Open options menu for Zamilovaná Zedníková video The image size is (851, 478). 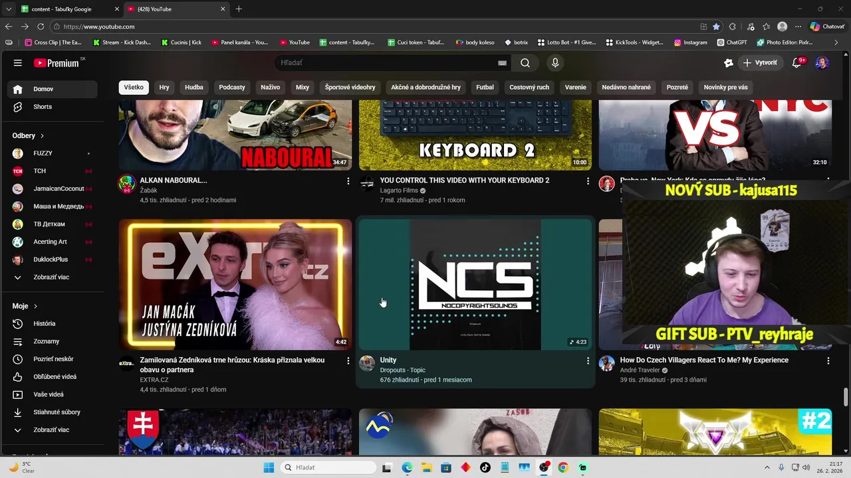(348, 360)
